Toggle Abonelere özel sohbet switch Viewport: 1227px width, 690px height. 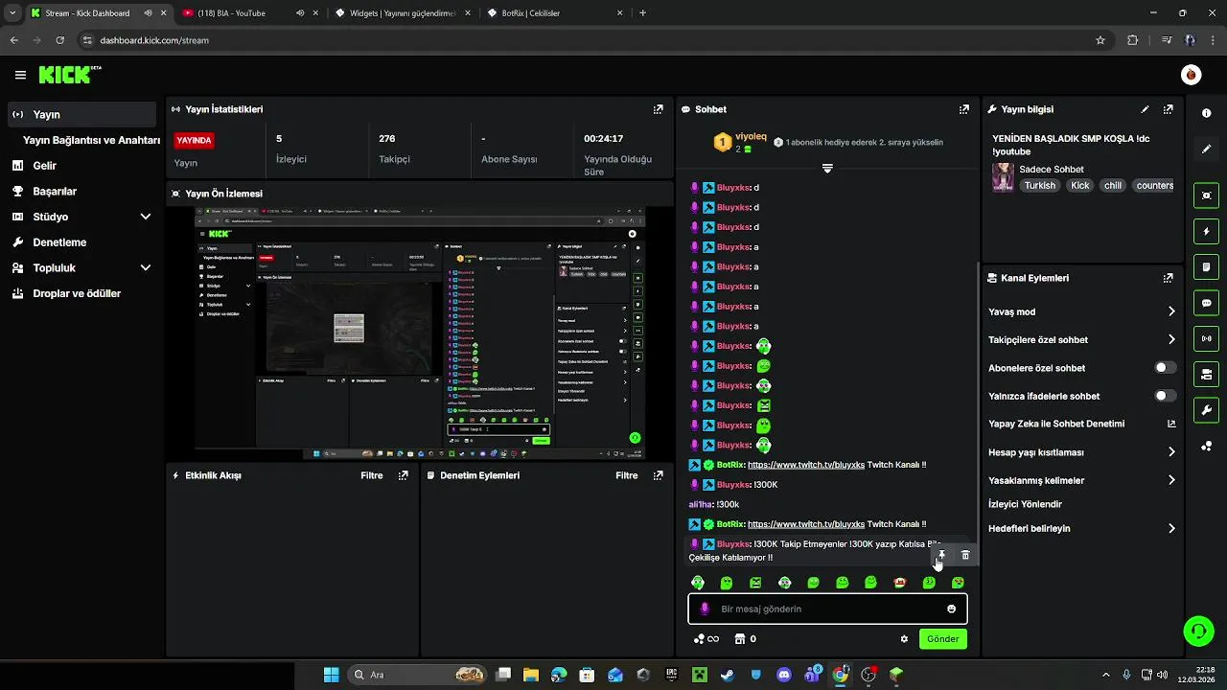tap(1165, 368)
